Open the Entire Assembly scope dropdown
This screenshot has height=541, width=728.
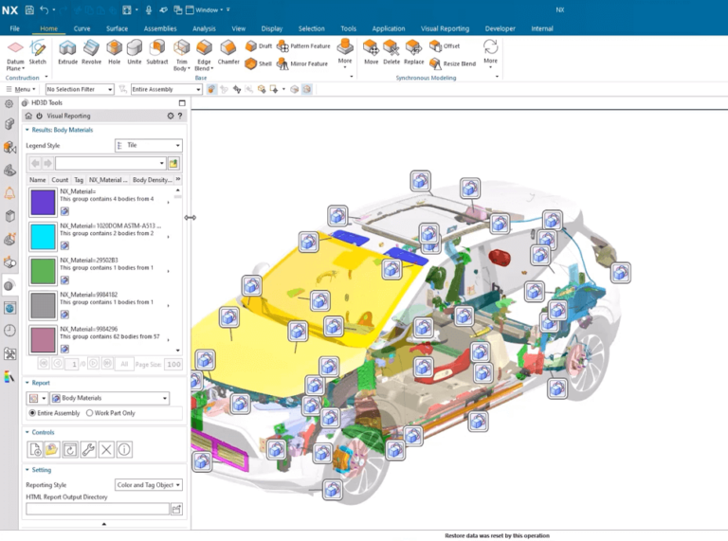[166, 89]
